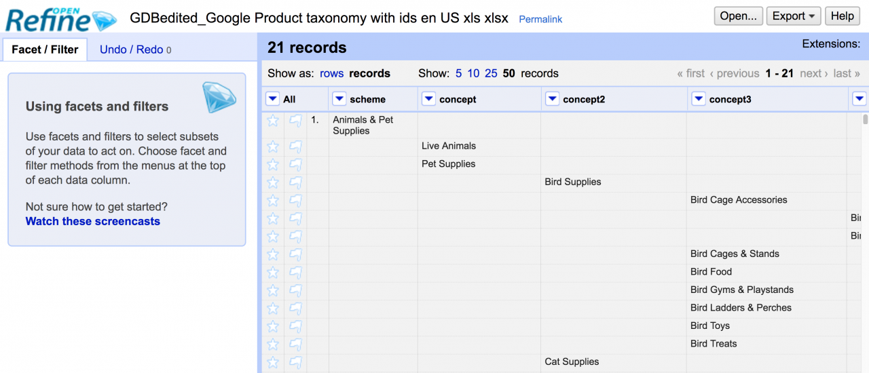The image size is (869, 373).
Task: Flag the Bird Supplies row
Action: (x=295, y=182)
